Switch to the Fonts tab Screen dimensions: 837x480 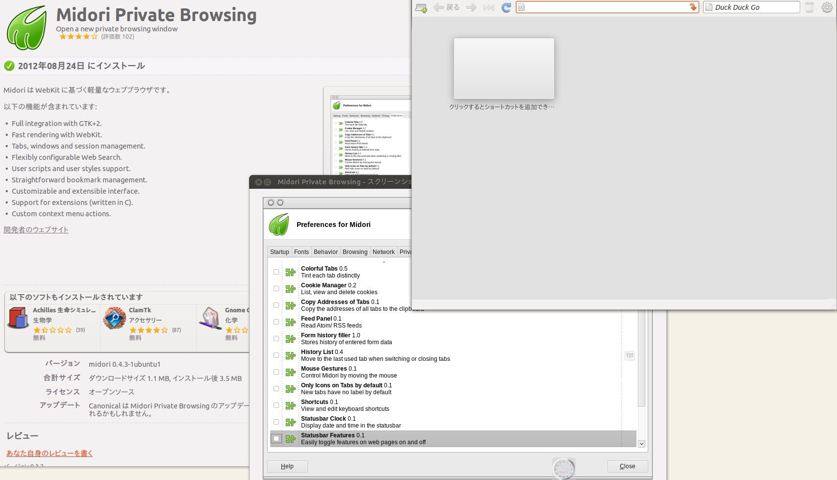302,252
